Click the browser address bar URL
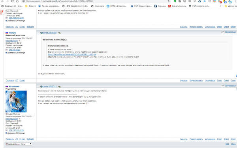Image resolution: width=237 pixels, height=148 pixels. click(x=68, y=1)
